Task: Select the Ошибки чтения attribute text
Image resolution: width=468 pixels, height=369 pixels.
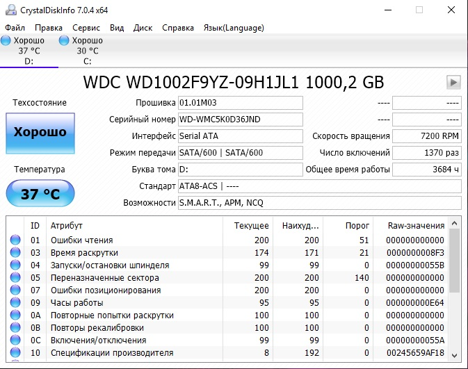Action: point(82,240)
